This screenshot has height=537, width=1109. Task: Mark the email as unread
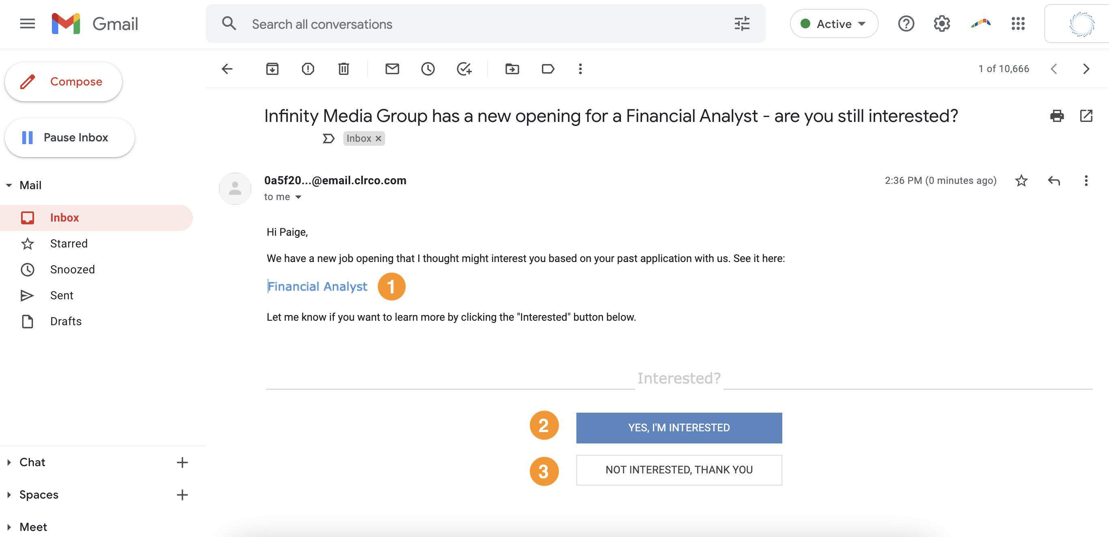pyautogui.click(x=392, y=69)
